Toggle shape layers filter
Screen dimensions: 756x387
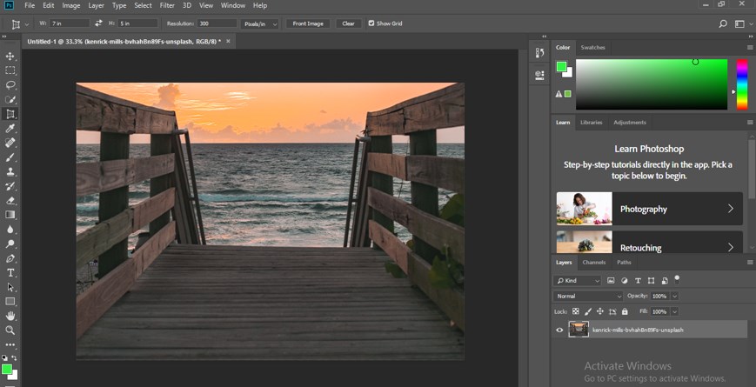(651, 281)
